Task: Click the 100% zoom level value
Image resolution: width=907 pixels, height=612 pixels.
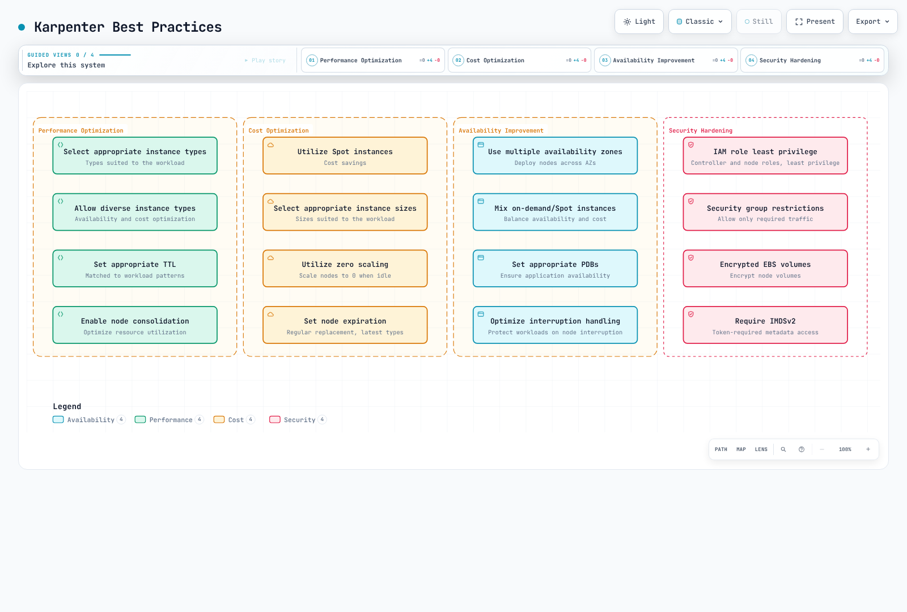Action: tap(845, 449)
